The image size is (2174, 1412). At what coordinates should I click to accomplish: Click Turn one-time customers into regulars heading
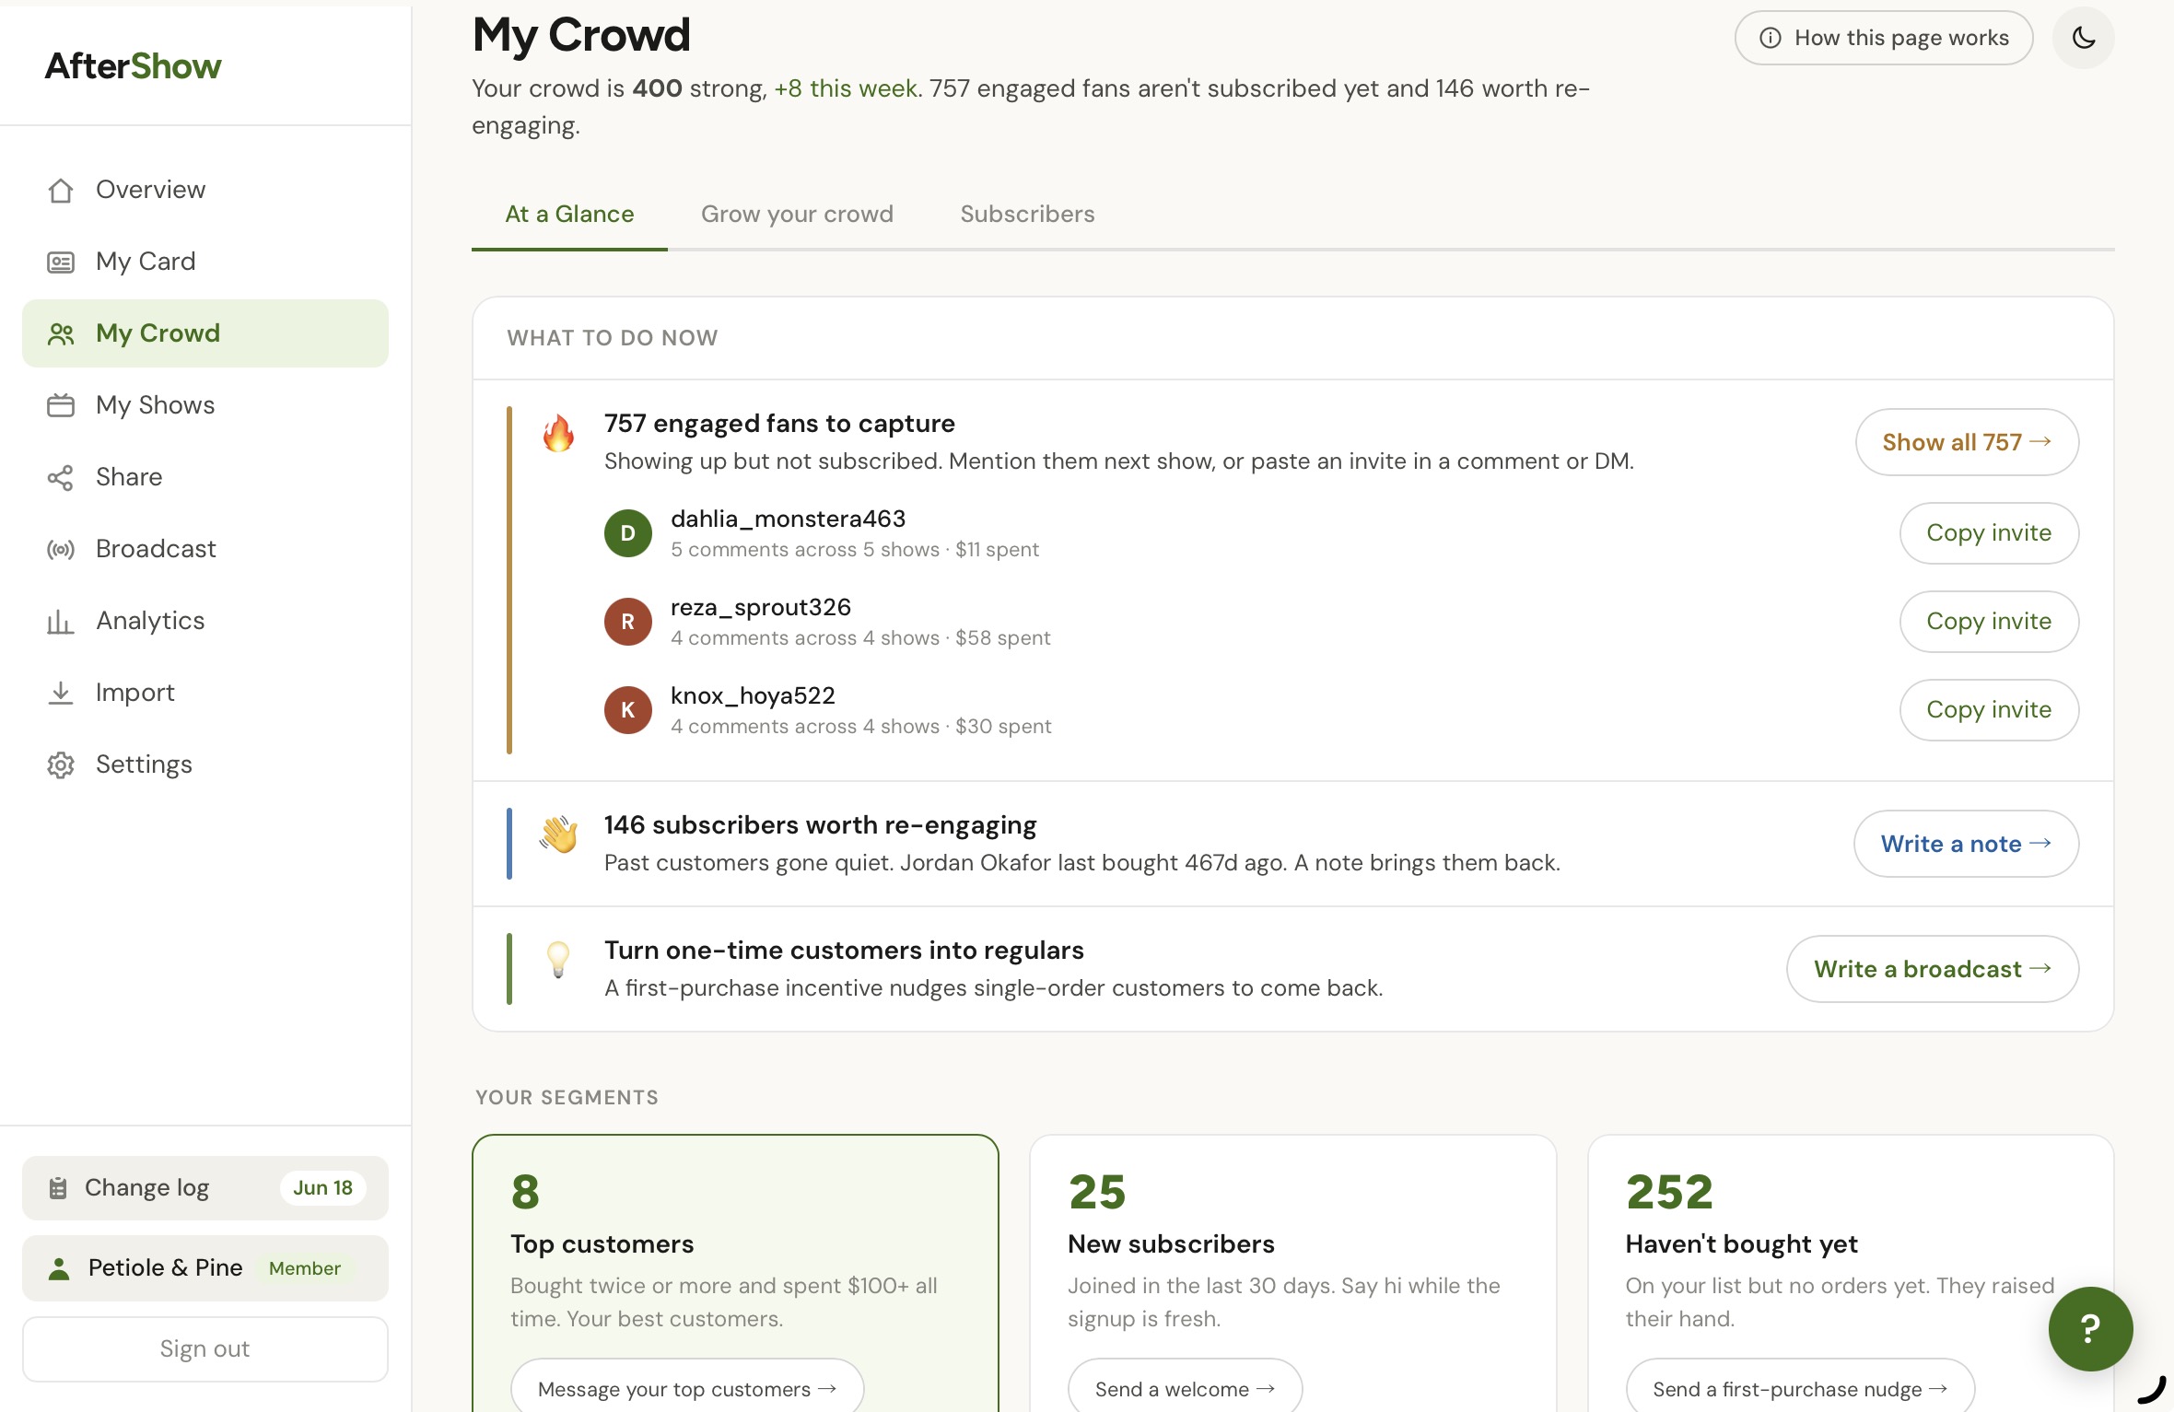click(x=844, y=951)
